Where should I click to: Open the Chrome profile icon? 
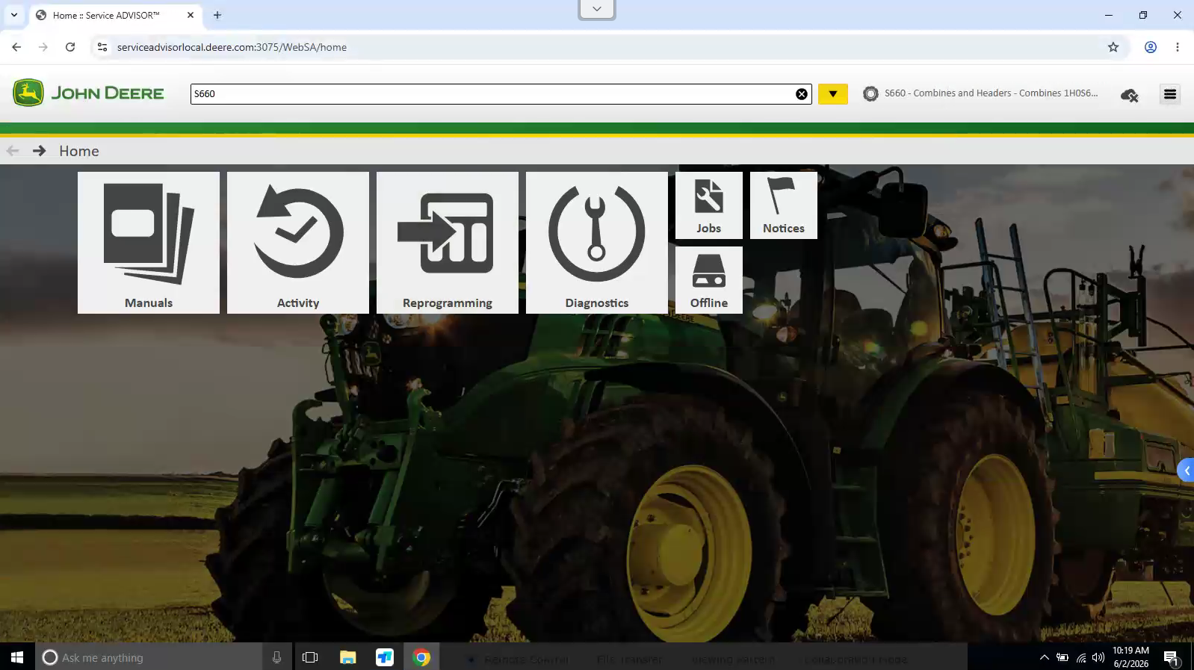point(1151,47)
